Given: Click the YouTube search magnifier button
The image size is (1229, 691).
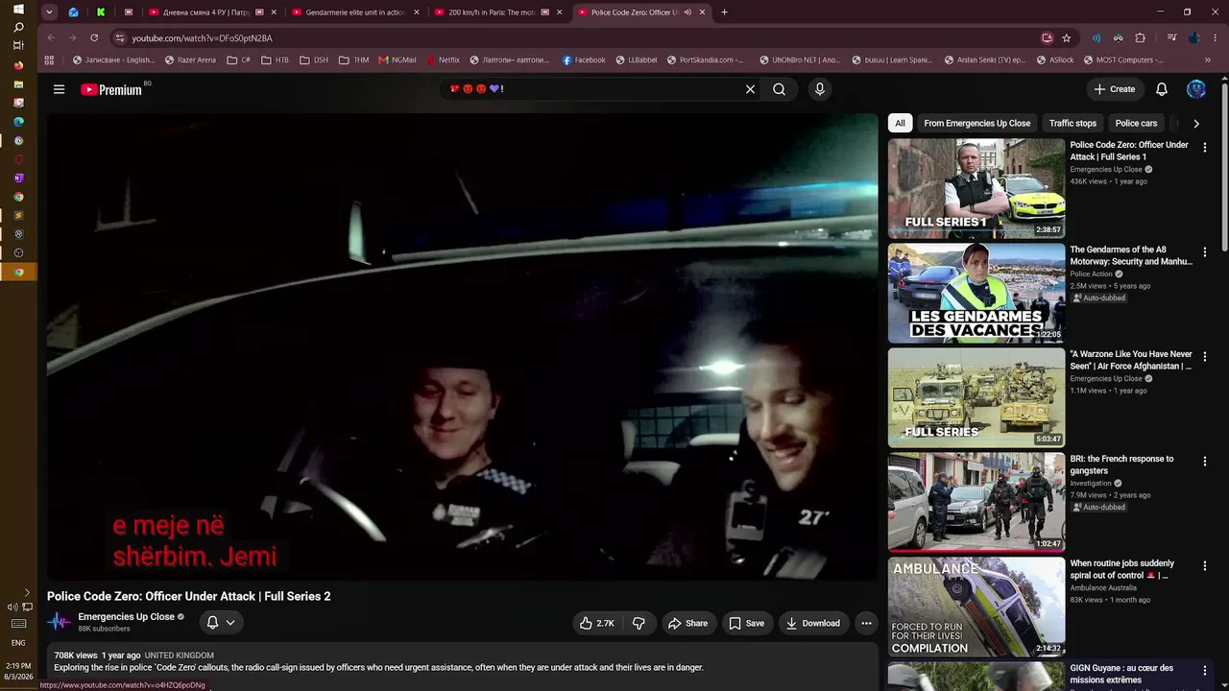Looking at the screenshot, I should tap(779, 89).
